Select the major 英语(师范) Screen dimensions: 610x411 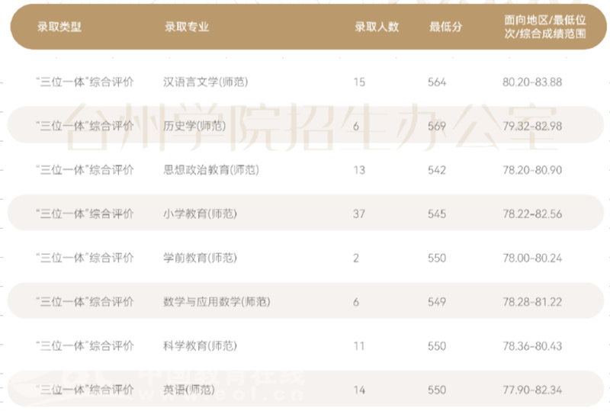188,390
